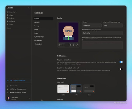Click the personal preferences text area
132x109 pixels.
point(102,45)
